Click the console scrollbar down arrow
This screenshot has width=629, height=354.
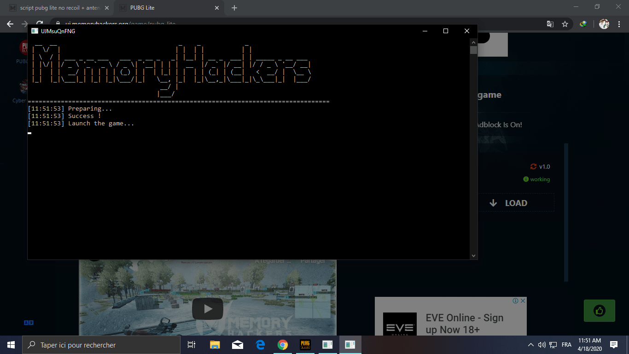pyautogui.click(x=473, y=255)
